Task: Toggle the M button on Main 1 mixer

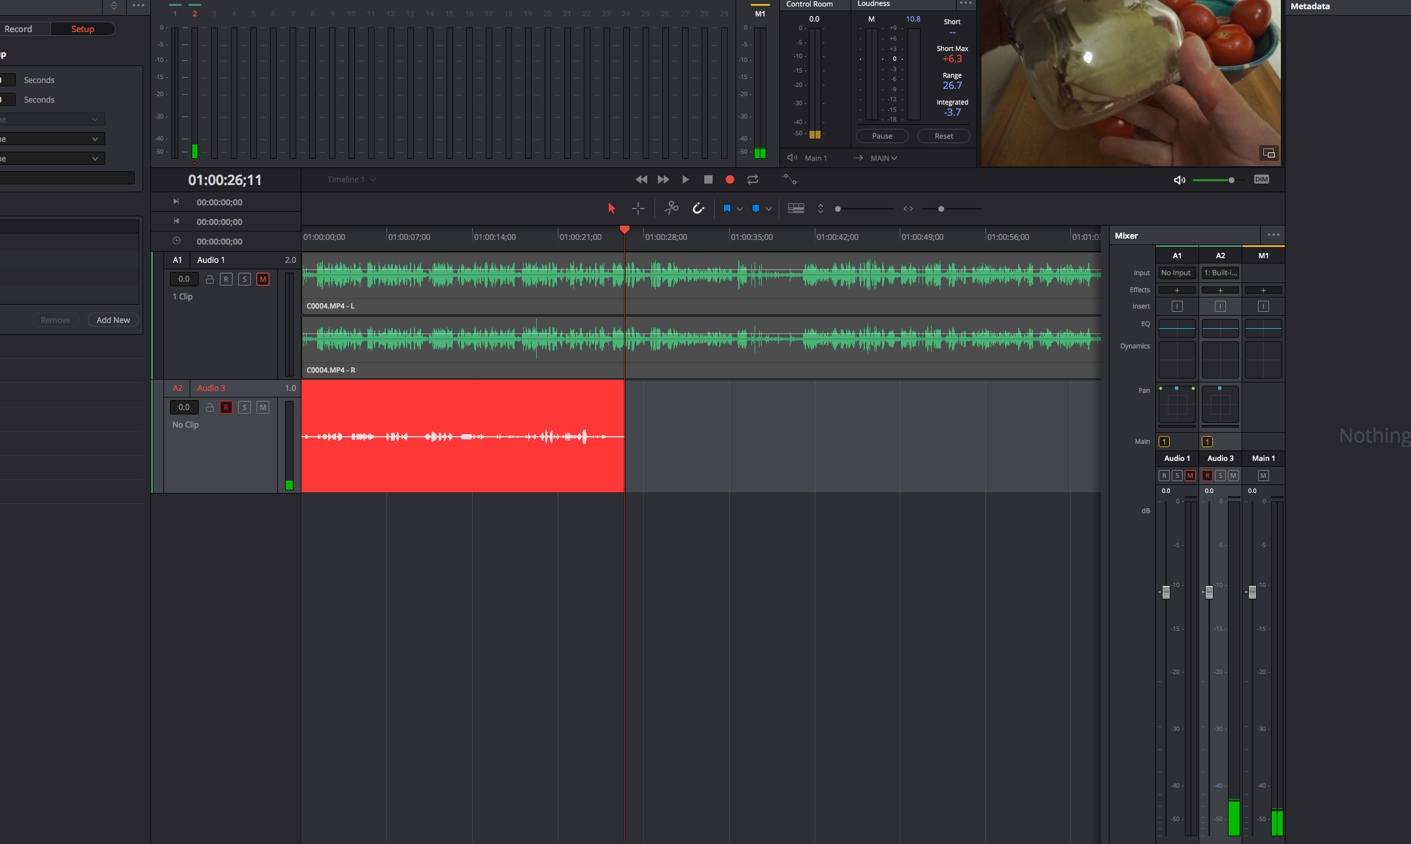Action: tap(1263, 475)
